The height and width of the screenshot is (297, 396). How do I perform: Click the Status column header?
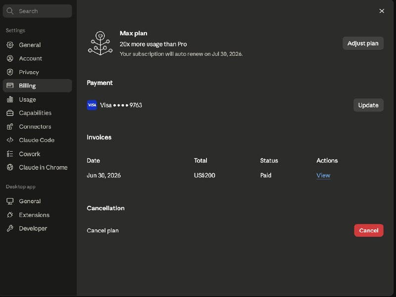[269, 161]
